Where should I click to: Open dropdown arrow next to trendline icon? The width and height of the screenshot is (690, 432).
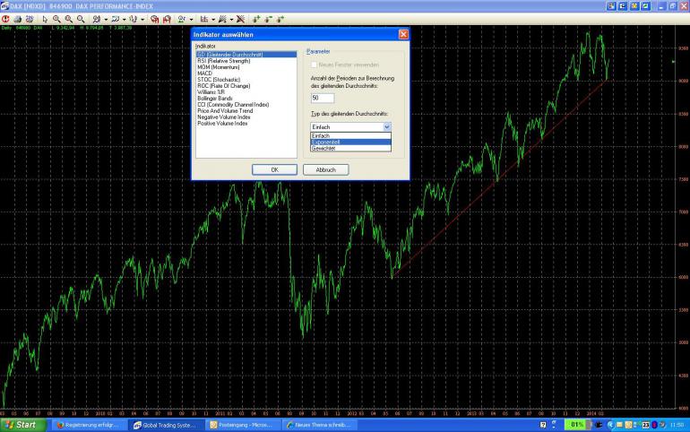pos(231,20)
